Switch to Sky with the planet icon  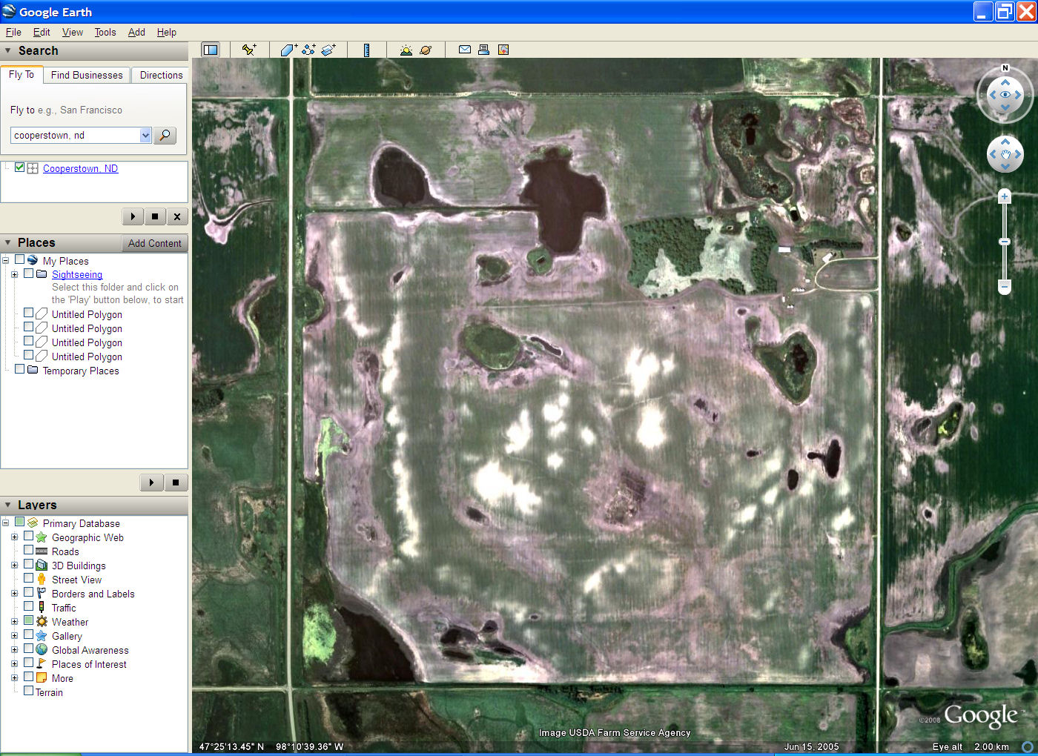[426, 50]
